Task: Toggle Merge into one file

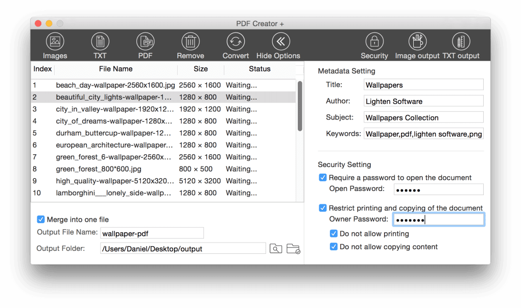Action: [40, 219]
